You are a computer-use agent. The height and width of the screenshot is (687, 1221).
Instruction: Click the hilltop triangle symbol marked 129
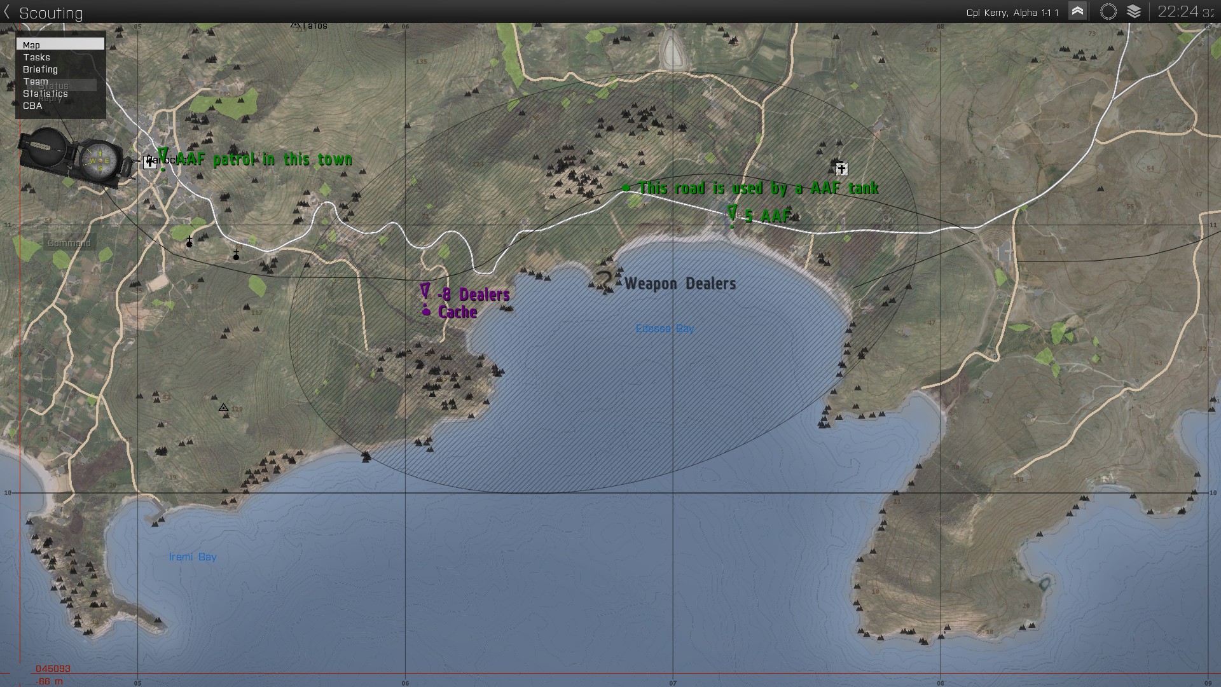223,407
